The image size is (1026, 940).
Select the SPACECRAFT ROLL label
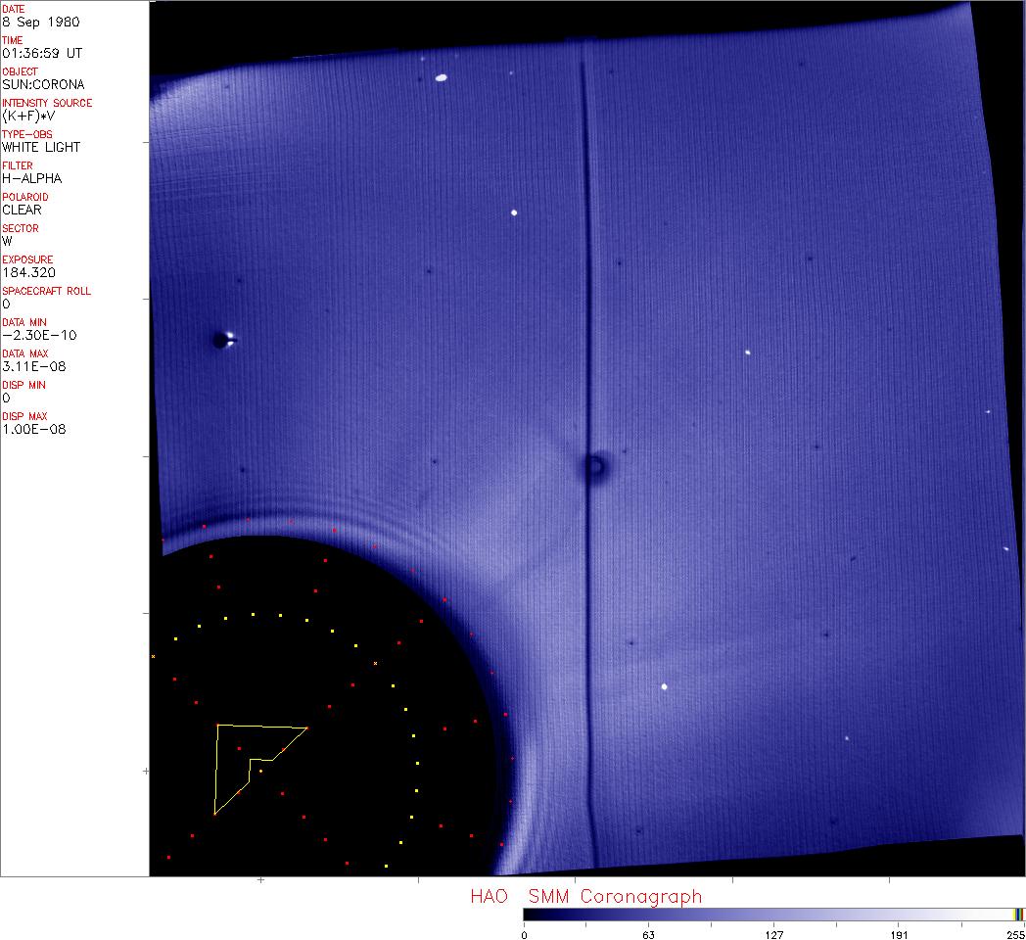tap(47, 291)
